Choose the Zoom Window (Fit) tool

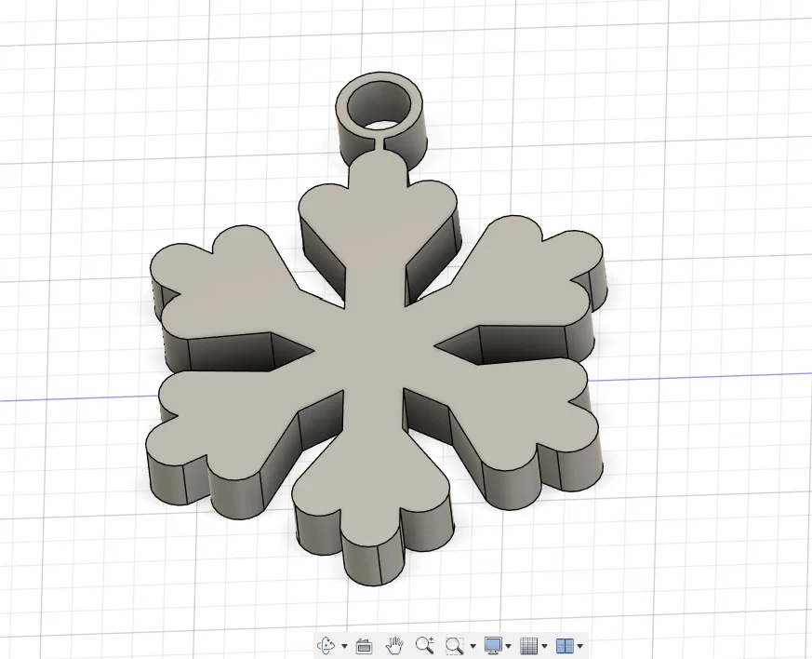[x=454, y=646]
